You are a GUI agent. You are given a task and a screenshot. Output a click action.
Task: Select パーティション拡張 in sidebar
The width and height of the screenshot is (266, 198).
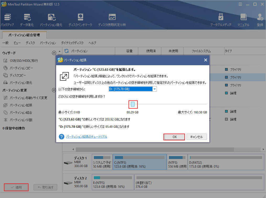click(x=18, y=105)
